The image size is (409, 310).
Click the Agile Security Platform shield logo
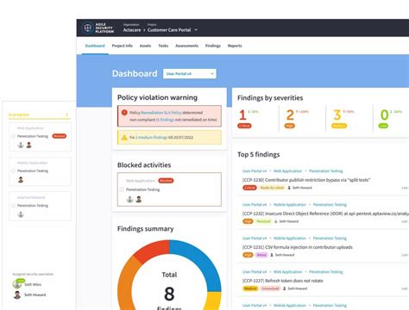tap(87, 28)
